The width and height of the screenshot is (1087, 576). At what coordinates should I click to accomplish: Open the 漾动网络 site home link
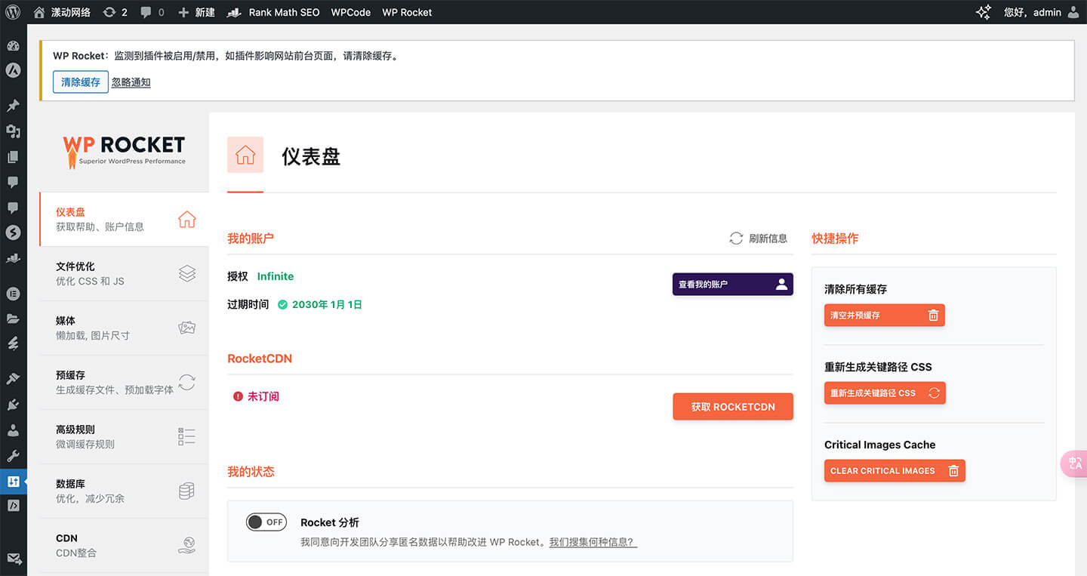[62, 12]
